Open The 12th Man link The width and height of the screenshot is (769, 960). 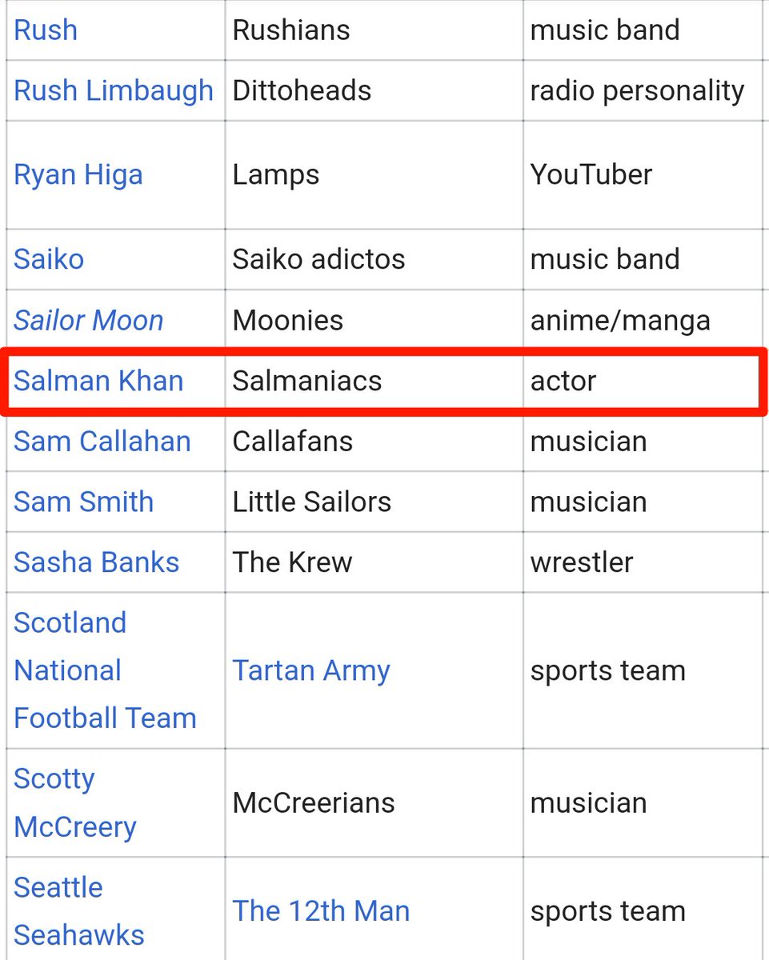[x=321, y=911]
